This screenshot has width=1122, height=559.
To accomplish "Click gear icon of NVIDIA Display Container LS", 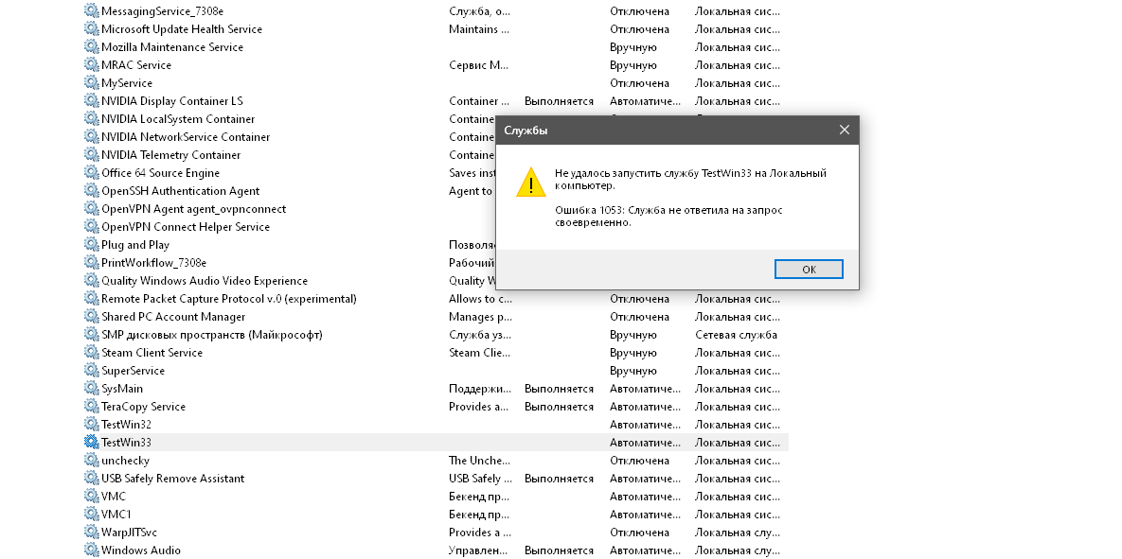I will click(x=91, y=101).
